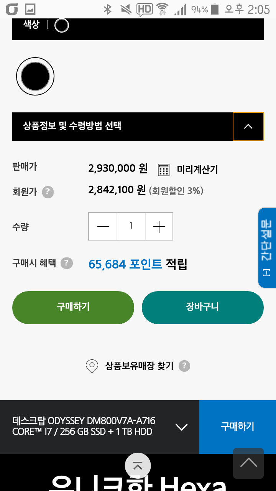Click the member price help icon
This screenshot has height=491, width=276.
48,191
